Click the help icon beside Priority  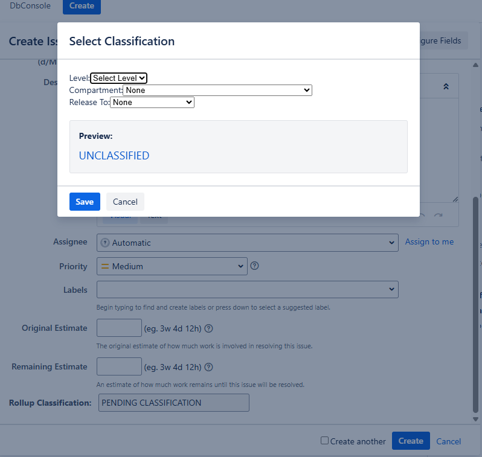254,266
